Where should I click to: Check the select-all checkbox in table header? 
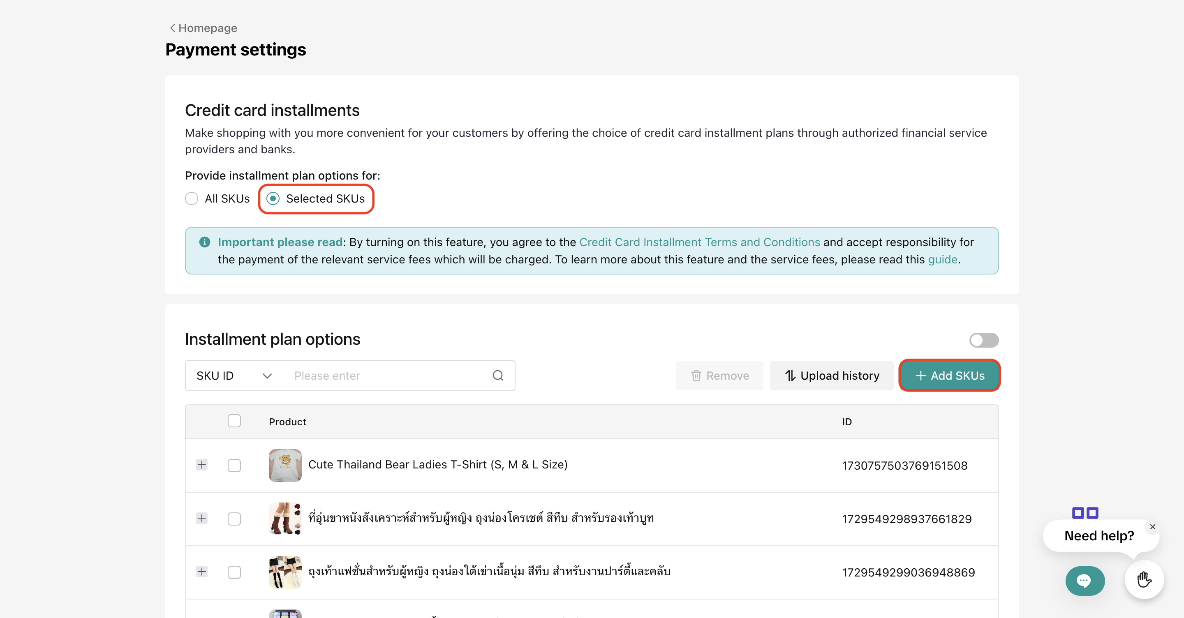tap(234, 421)
